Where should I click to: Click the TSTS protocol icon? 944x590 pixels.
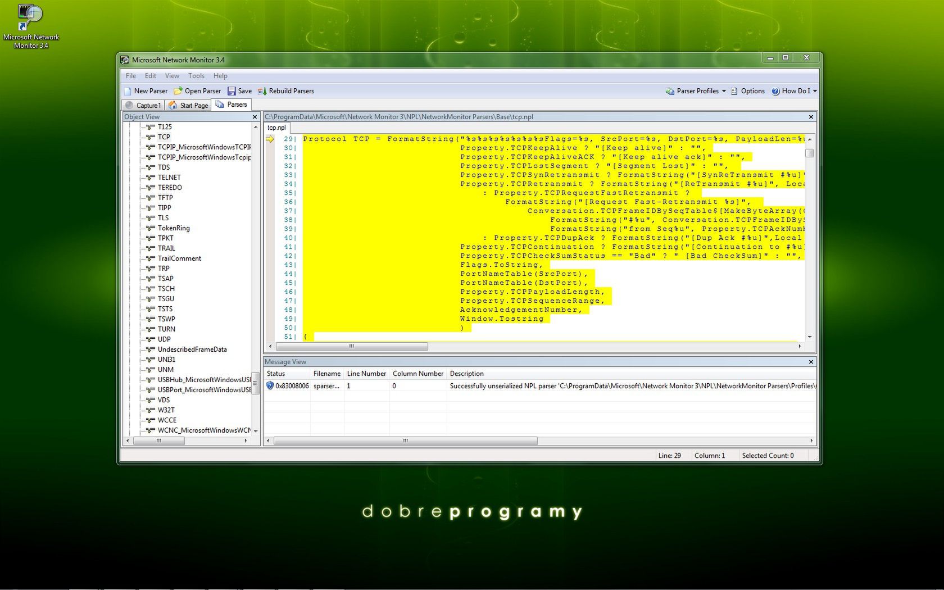[151, 309]
